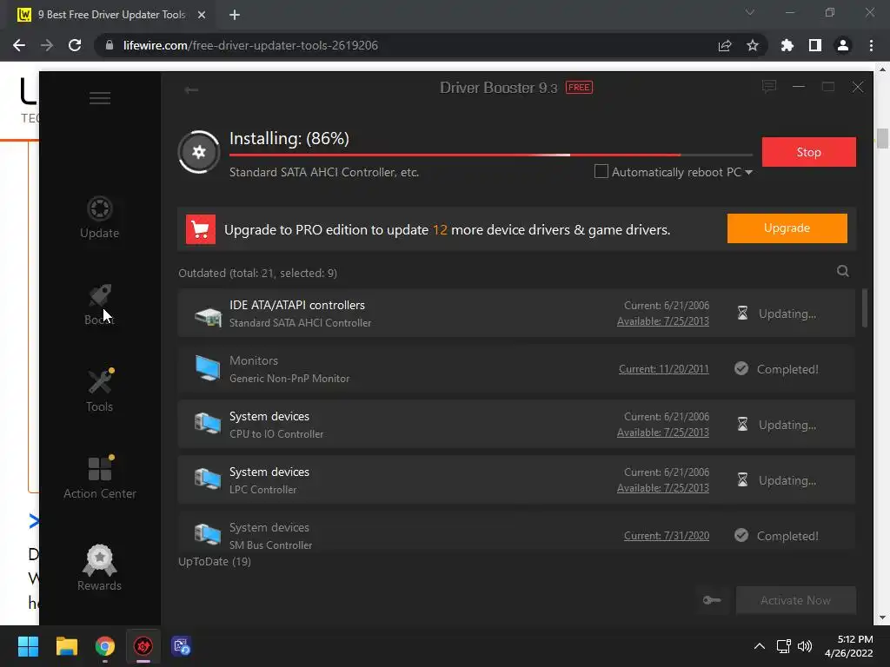Screen dimensions: 890x667
Task: Open Driver Booster taskbar icon
Action: pyautogui.click(x=143, y=646)
